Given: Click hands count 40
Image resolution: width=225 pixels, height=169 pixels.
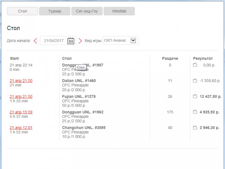Looking at the screenshot, I should click(x=170, y=127).
